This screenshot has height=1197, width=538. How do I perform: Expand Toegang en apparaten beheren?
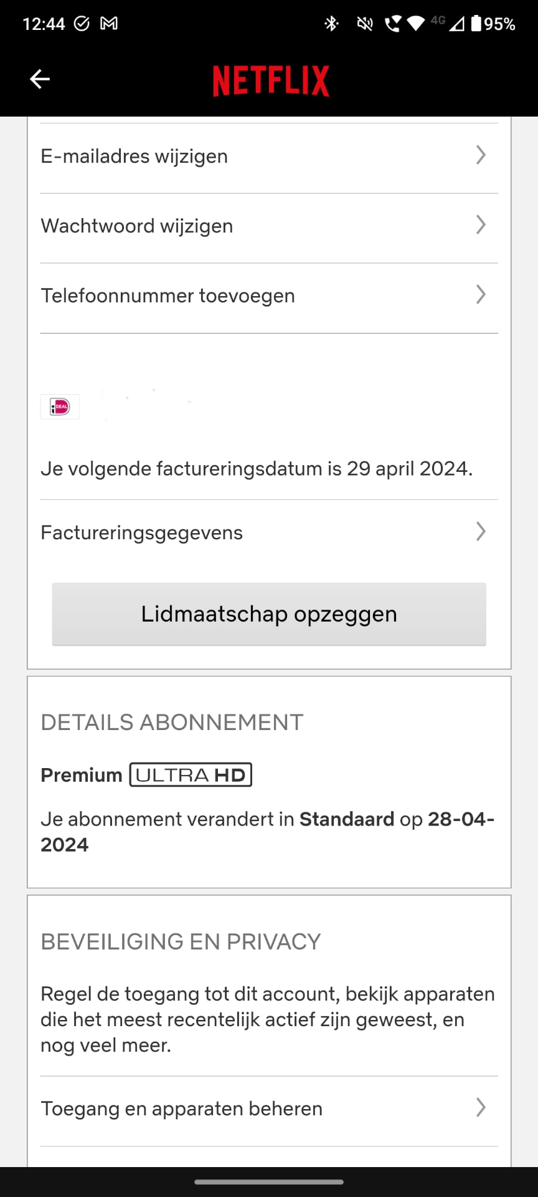480,1108
